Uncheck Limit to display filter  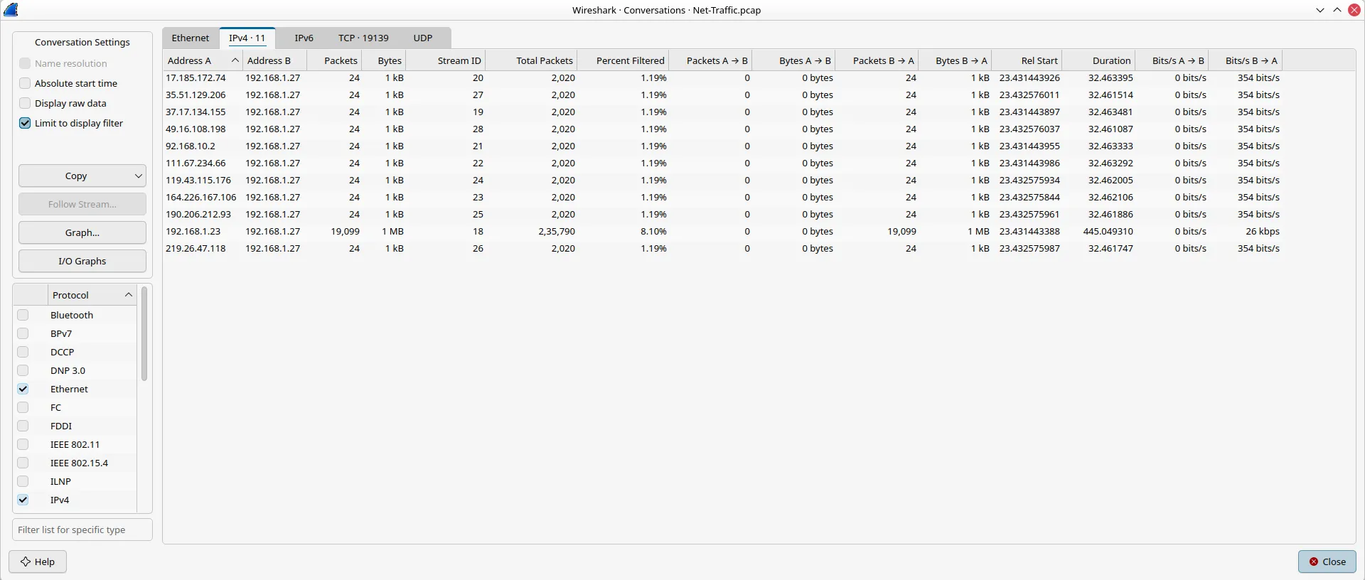click(x=25, y=123)
